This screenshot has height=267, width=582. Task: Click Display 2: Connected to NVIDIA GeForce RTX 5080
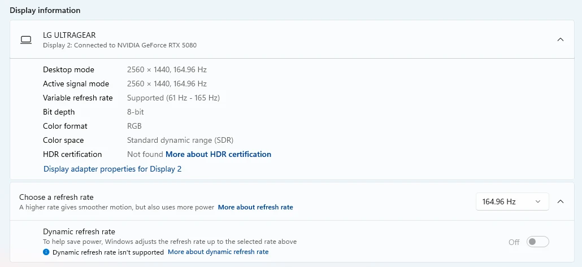click(120, 45)
